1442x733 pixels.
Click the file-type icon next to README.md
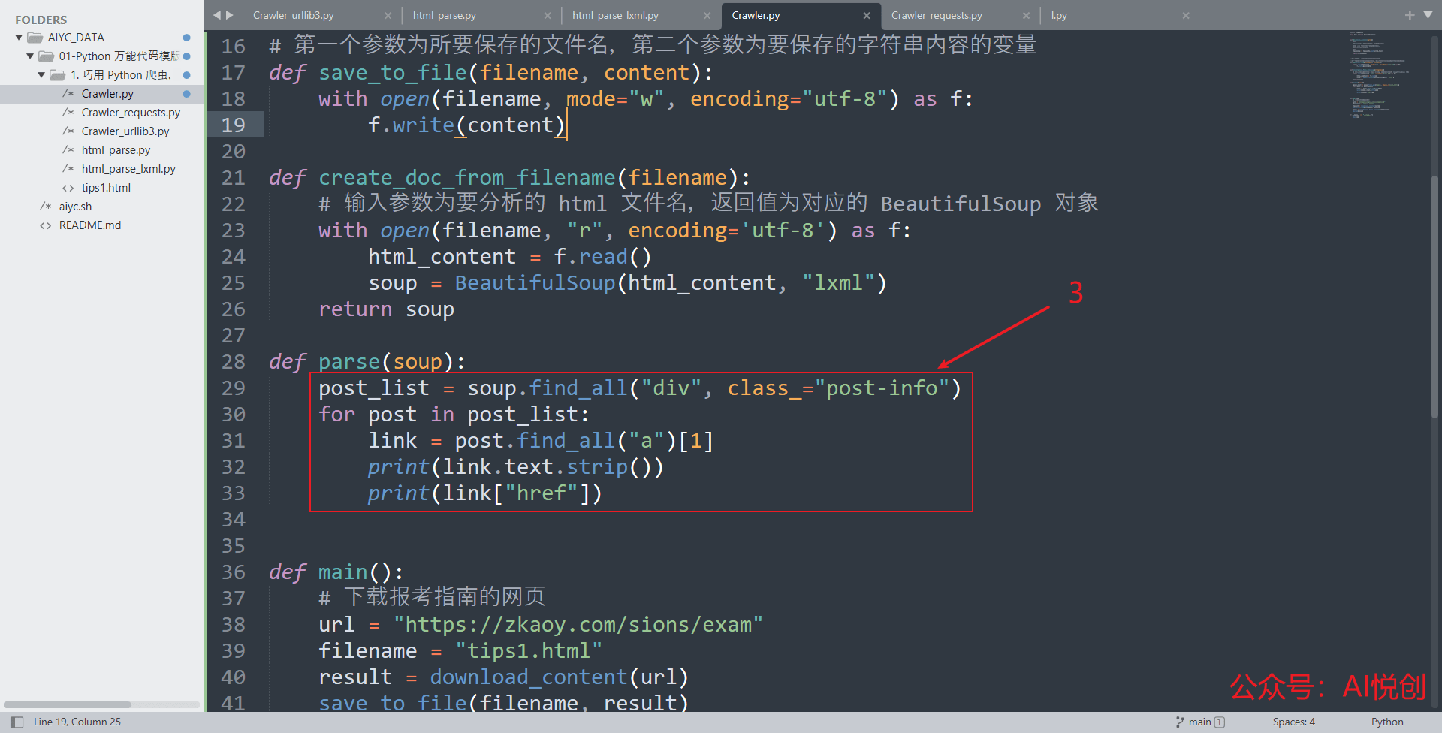pyautogui.click(x=45, y=225)
